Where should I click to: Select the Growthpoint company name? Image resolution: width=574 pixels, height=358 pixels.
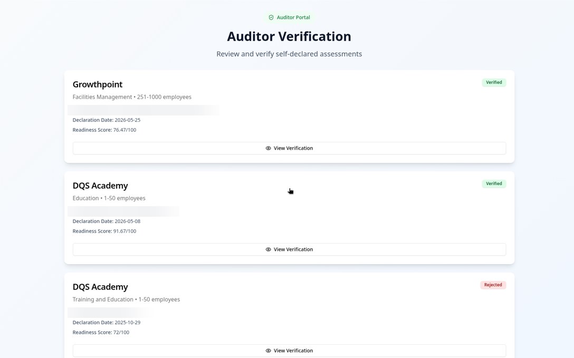(x=98, y=84)
